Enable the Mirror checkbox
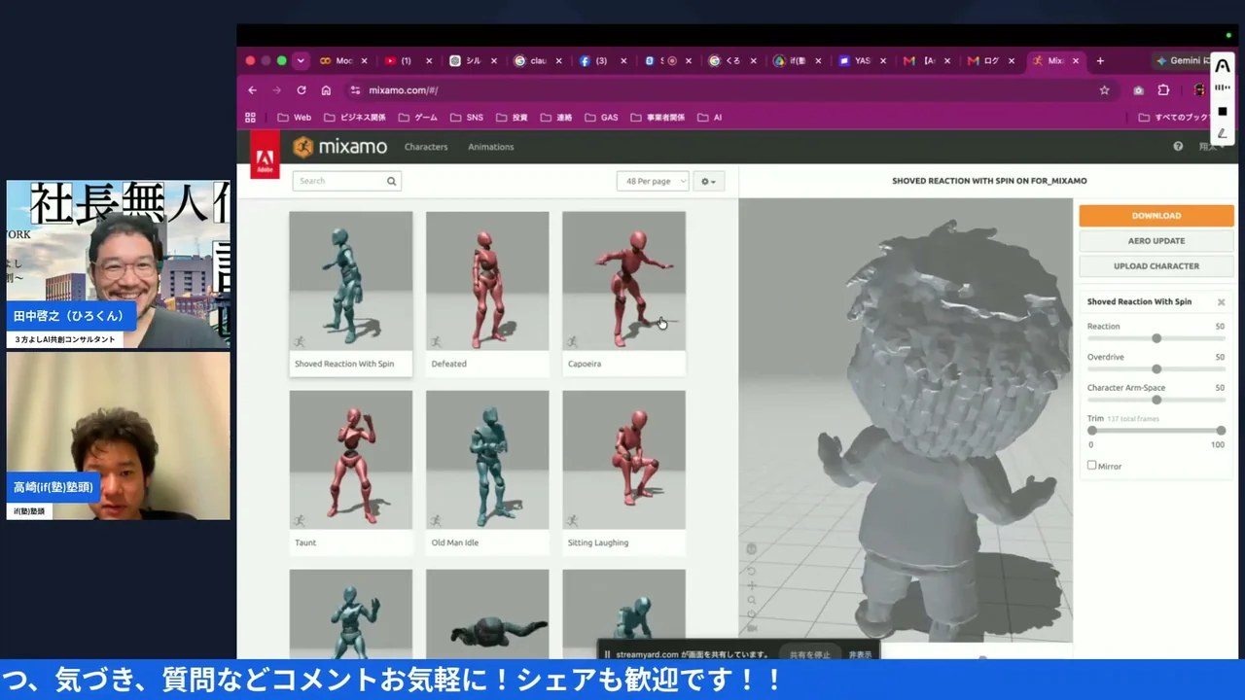1245x700 pixels. tap(1091, 466)
